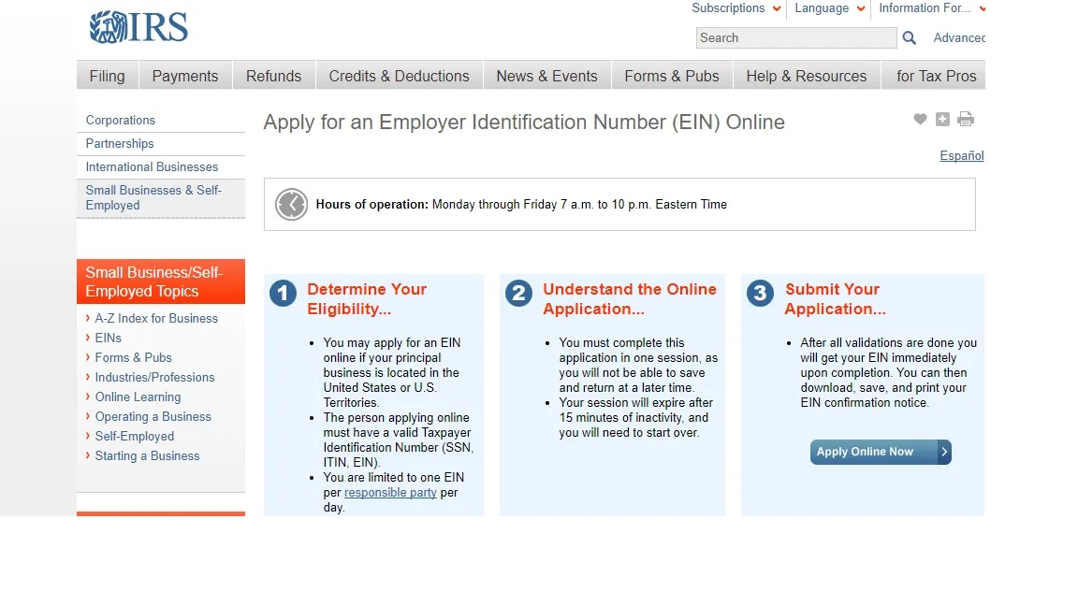Click the Small Business/Self-Employed Topics header
This screenshot has width=1078, height=606.
[161, 281]
